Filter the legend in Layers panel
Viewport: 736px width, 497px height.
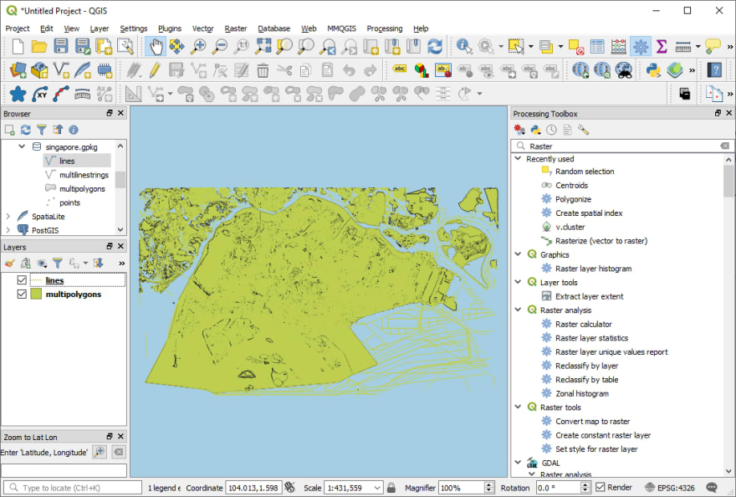pos(58,263)
